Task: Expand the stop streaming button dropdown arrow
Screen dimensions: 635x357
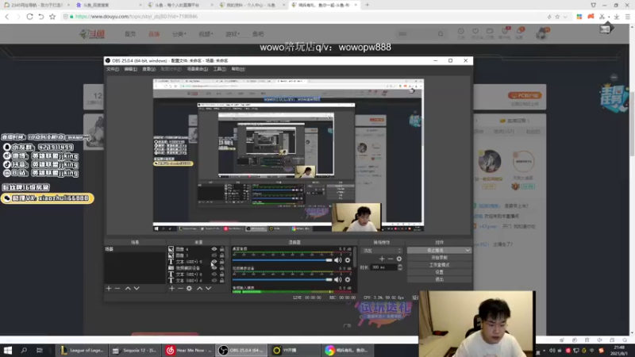Action: (x=468, y=250)
